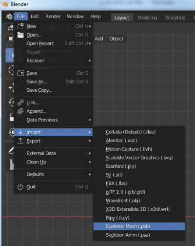Expand the Open Recent submenu

[90, 43]
